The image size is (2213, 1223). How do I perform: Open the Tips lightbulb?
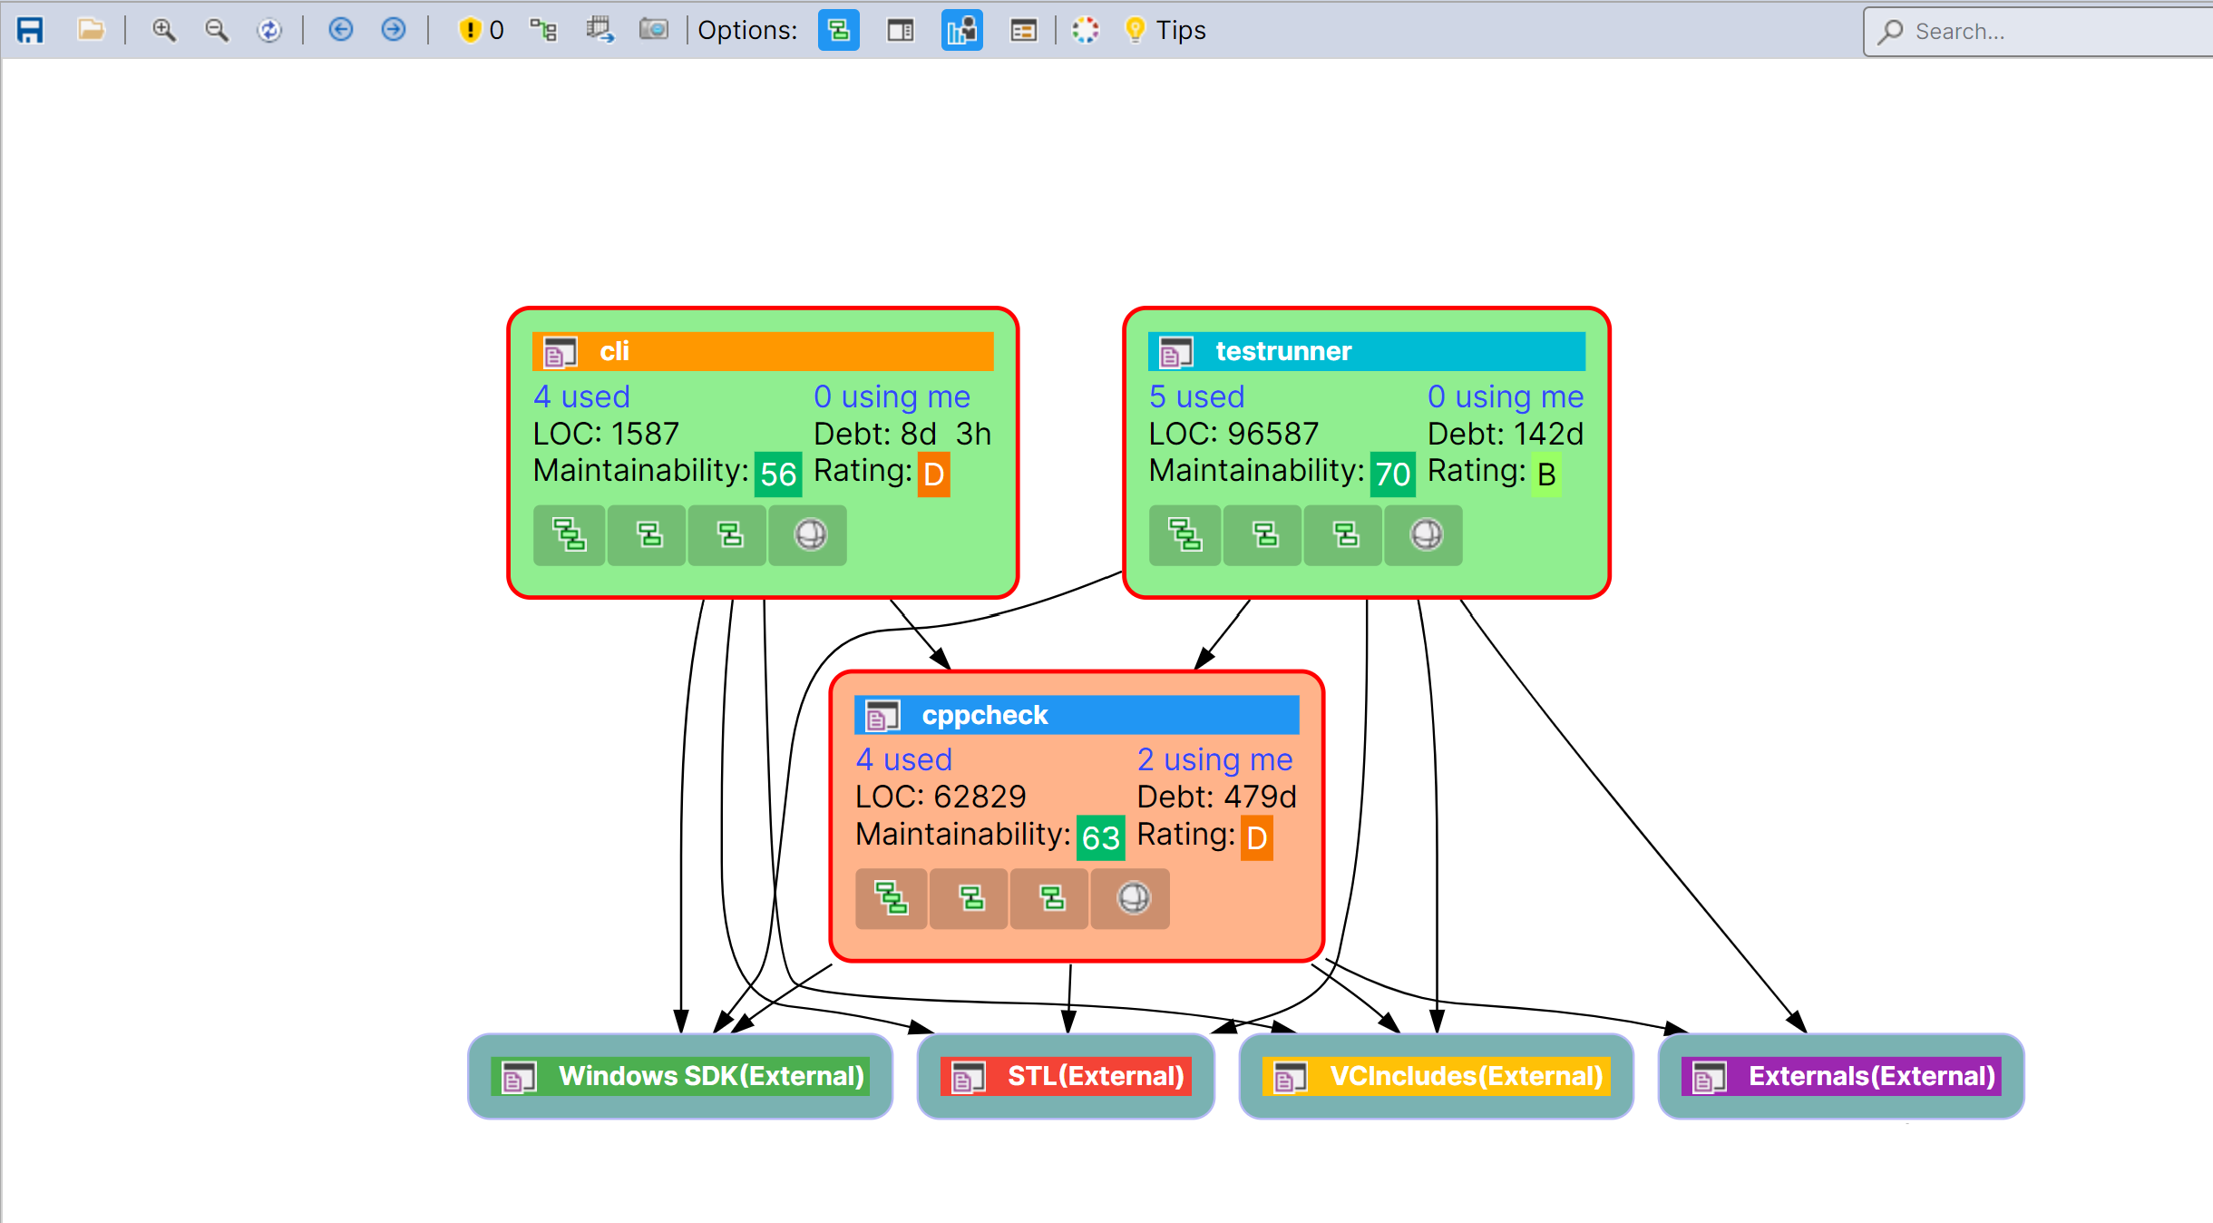[1137, 30]
